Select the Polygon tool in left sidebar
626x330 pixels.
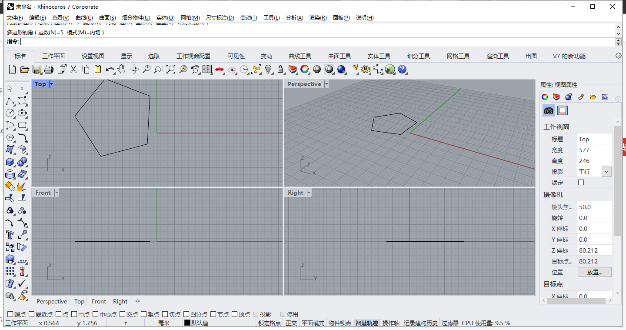pos(10,137)
